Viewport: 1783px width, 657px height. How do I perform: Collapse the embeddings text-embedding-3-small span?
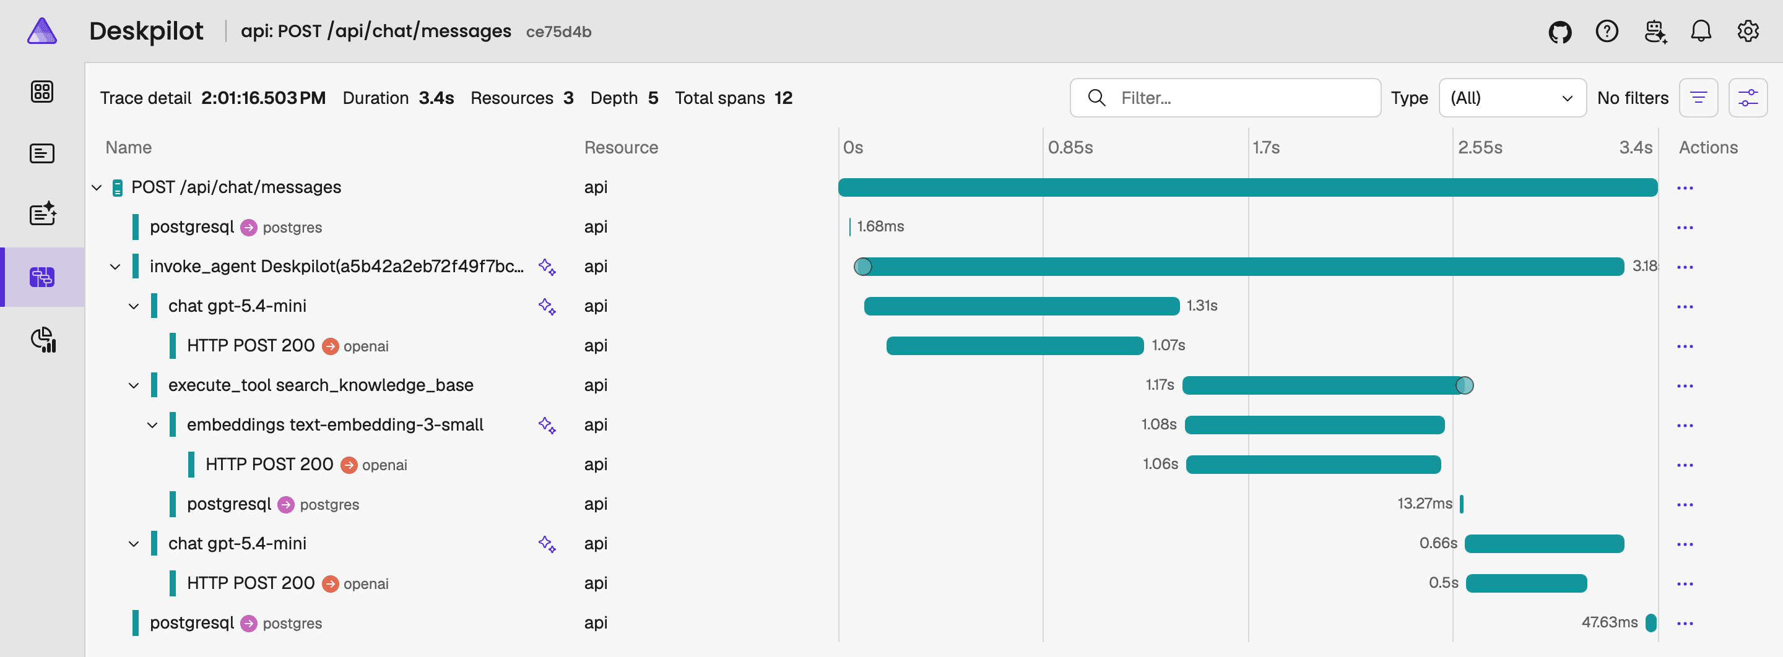tap(152, 426)
